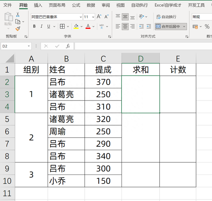212x201 pixels.
Task: Expand Name Box D2 dropdown
Action: [29, 46]
